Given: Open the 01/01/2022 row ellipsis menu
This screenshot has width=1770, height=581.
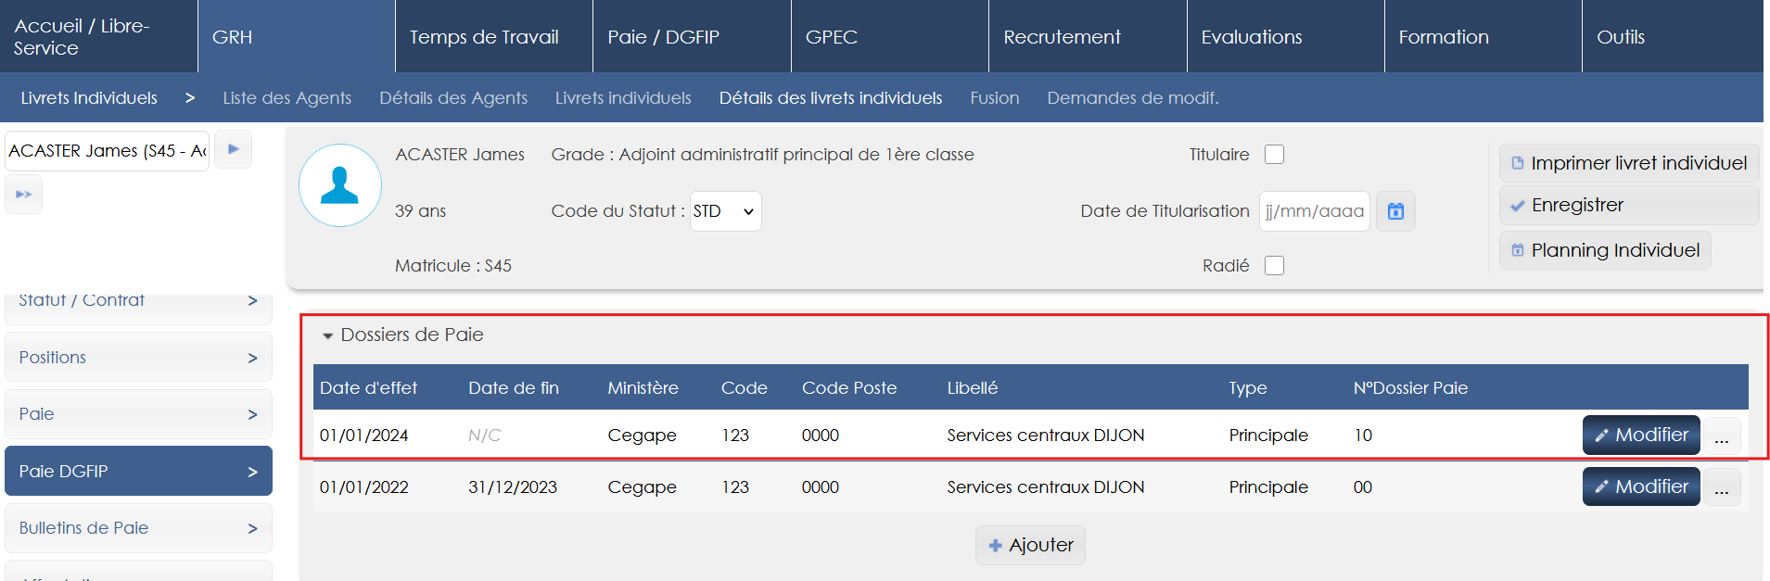Looking at the screenshot, I should (x=1722, y=488).
